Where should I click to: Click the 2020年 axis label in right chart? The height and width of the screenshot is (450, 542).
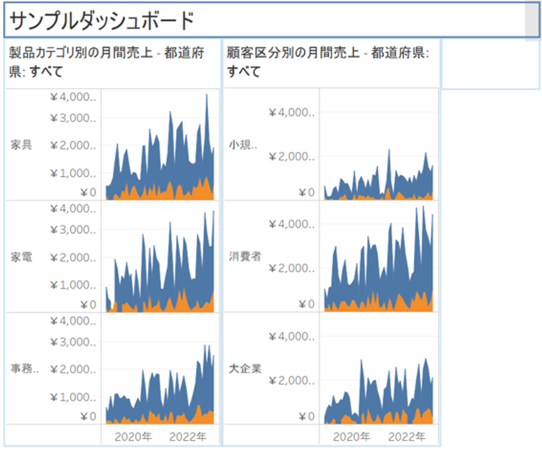pyautogui.click(x=352, y=437)
